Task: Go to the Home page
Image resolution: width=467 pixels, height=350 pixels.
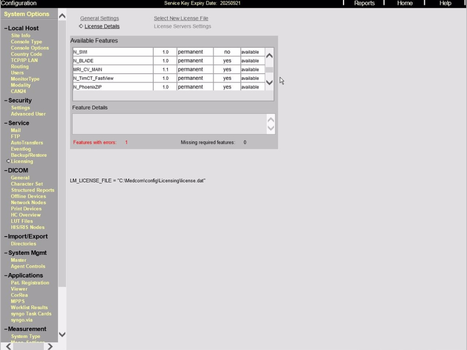Action: click(x=405, y=3)
